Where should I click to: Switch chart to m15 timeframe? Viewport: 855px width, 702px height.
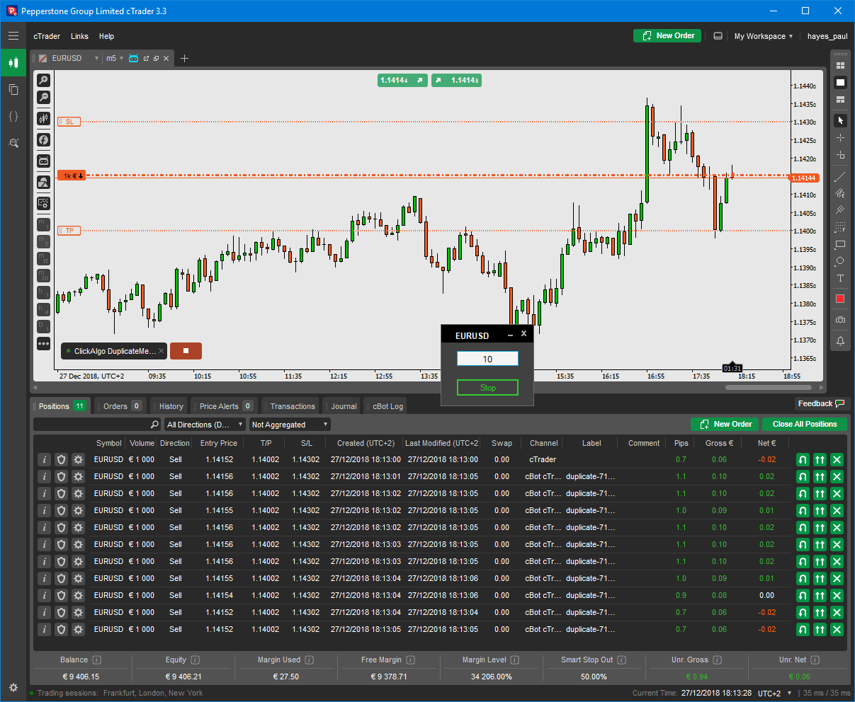(x=43, y=259)
